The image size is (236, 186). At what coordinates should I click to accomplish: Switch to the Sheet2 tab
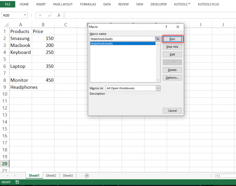pyautogui.click(x=51, y=176)
